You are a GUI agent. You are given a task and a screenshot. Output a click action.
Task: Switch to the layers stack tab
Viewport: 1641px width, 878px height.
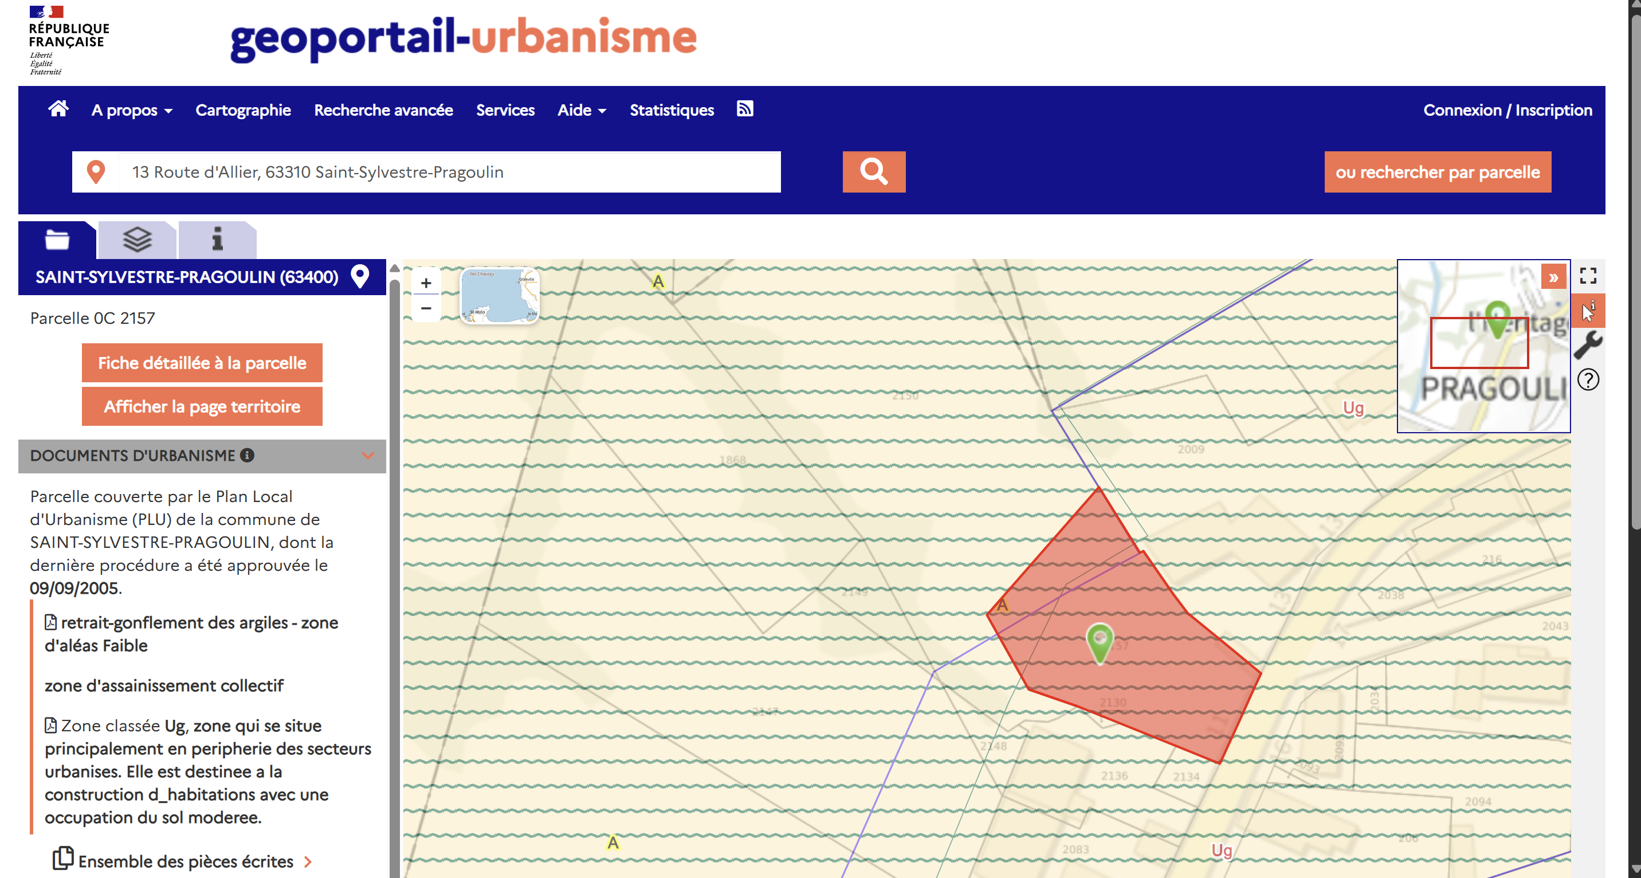tap(137, 240)
